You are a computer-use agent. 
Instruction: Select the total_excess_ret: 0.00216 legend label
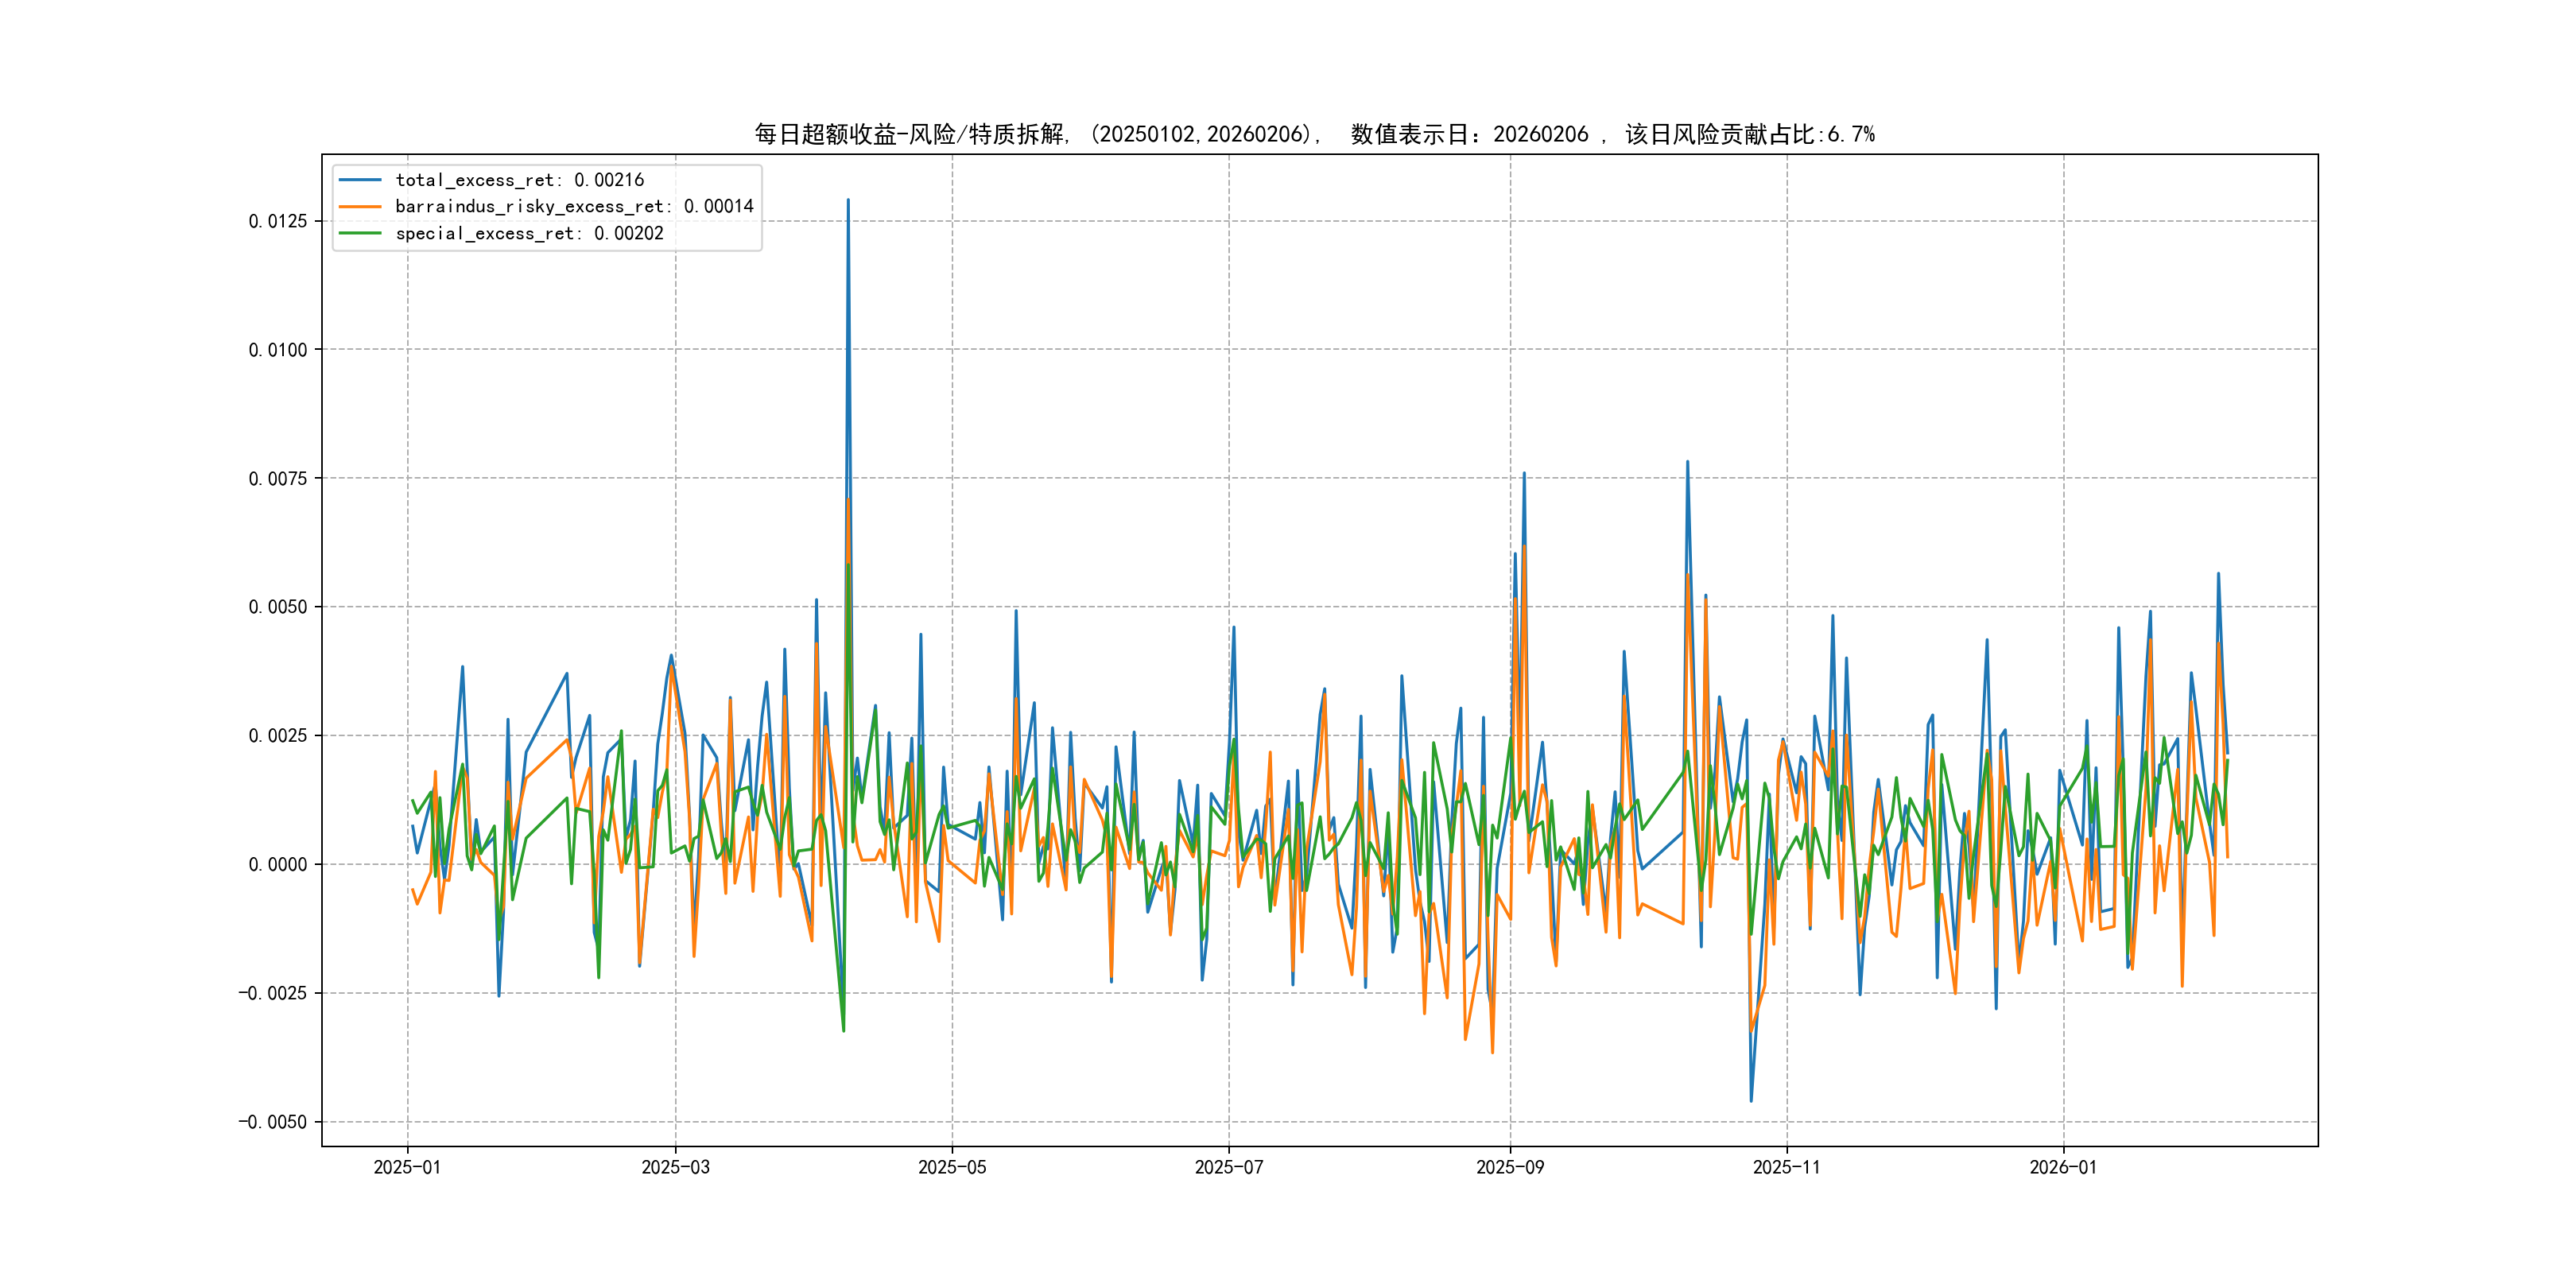(519, 180)
